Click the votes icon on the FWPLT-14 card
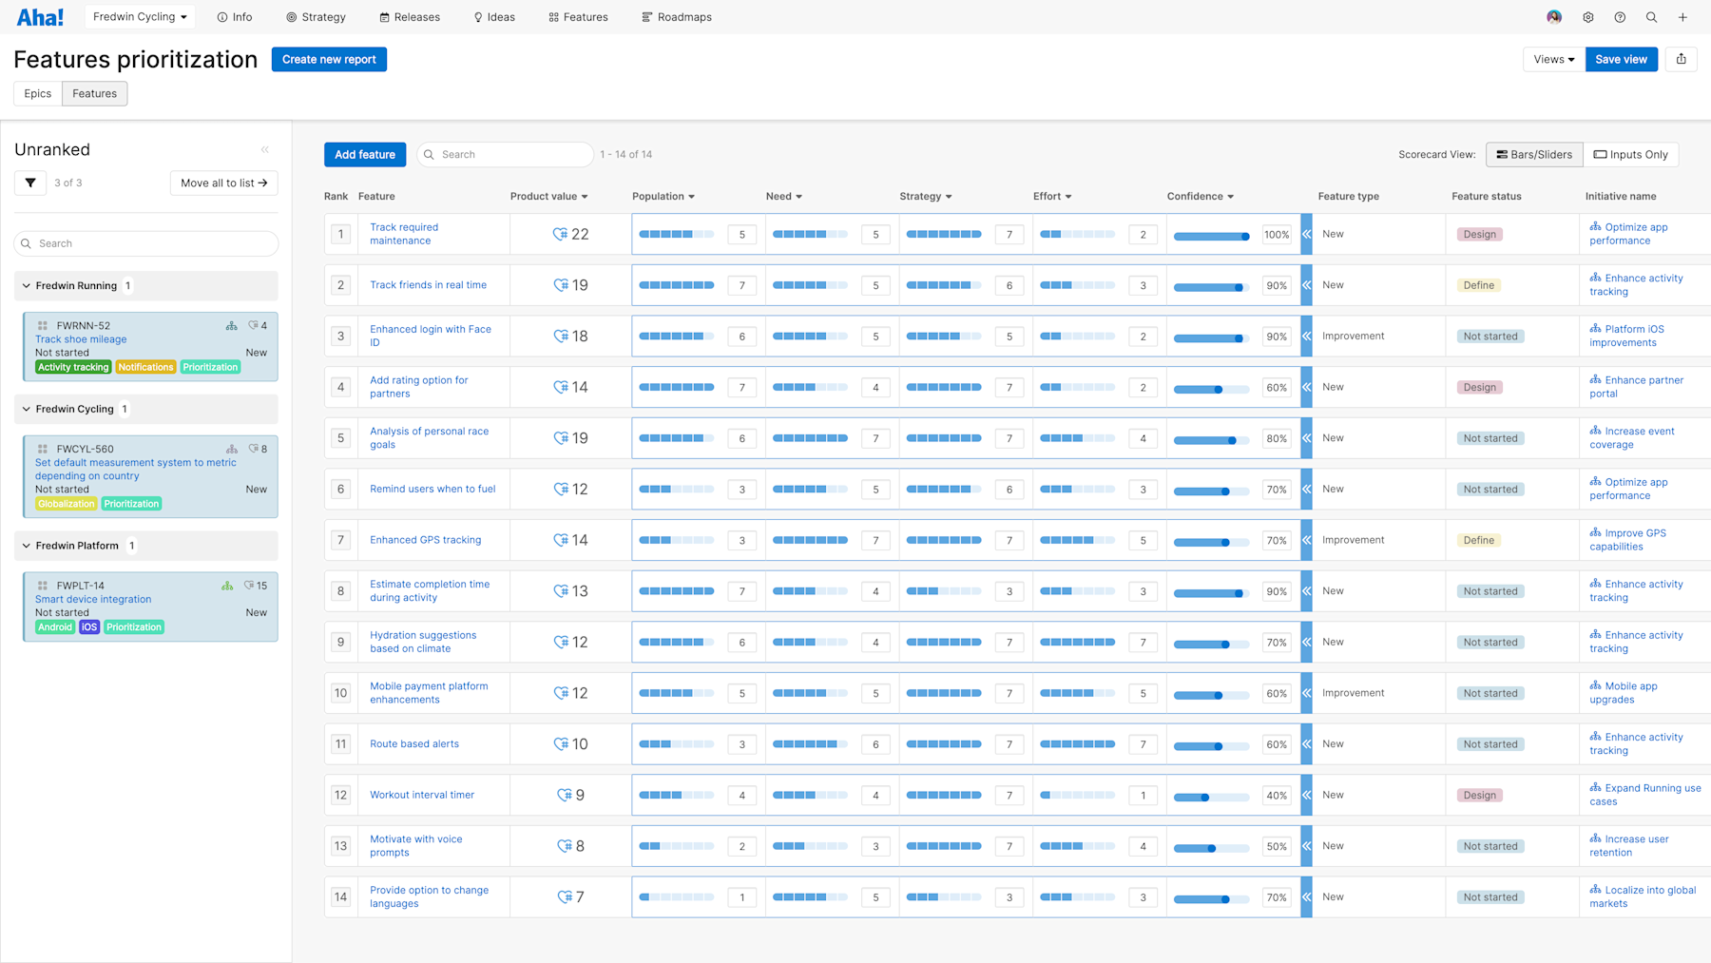Viewport: 1711px width, 963px height. pos(250,585)
